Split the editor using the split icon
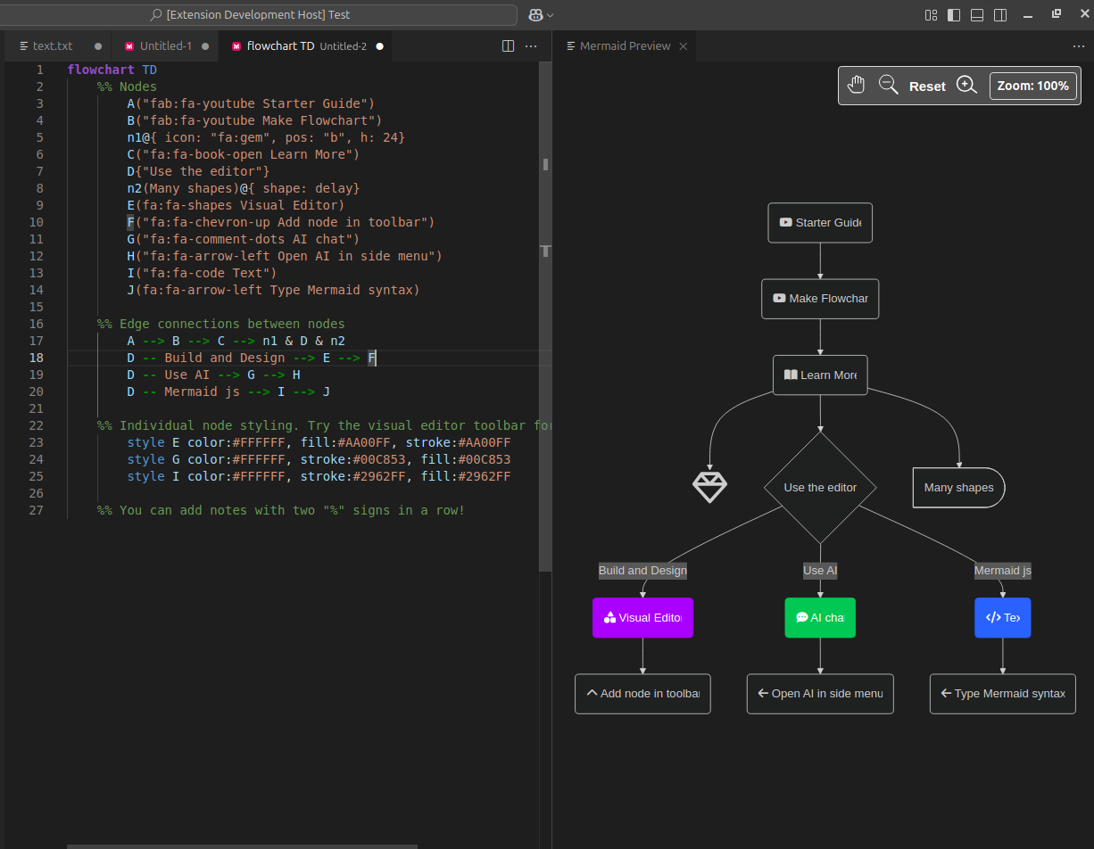This screenshot has width=1094, height=849. click(x=508, y=45)
